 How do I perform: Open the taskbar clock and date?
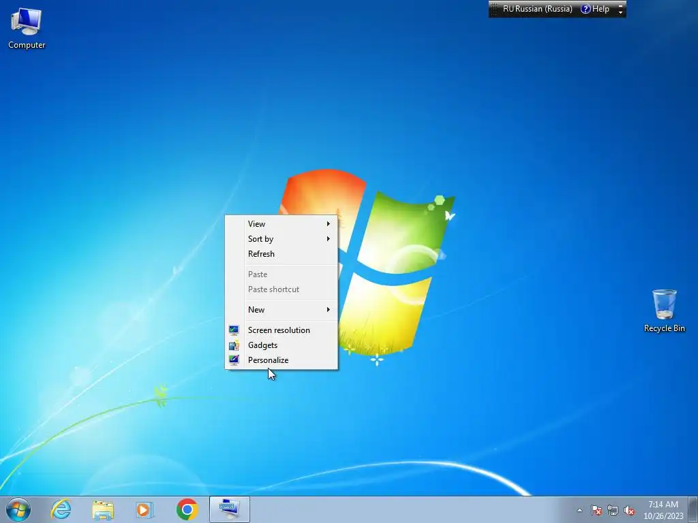pos(663,510)
